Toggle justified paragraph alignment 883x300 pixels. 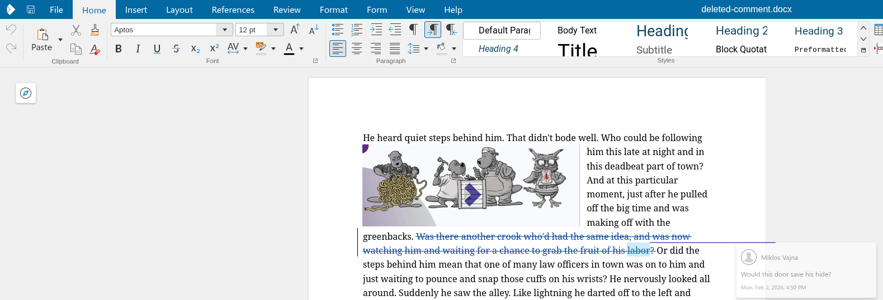[395, 49]
